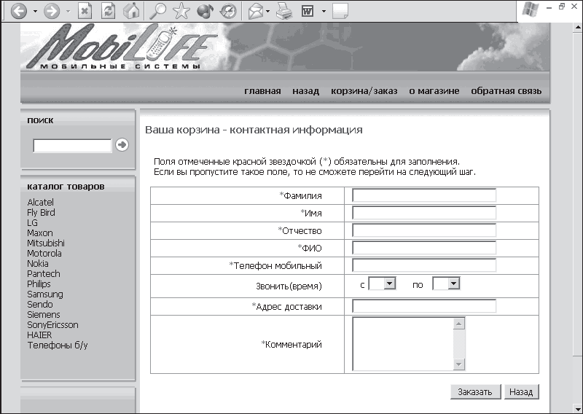Viewport: 583px width, 414px height.
Task: Expand the call time 'с' dropdown
Action: (389, 284)
